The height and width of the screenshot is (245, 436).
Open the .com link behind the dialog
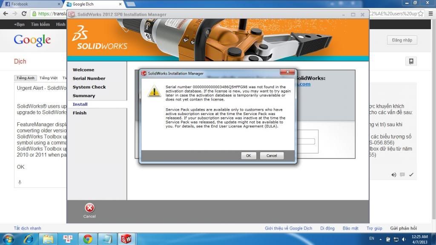(304, 84)
